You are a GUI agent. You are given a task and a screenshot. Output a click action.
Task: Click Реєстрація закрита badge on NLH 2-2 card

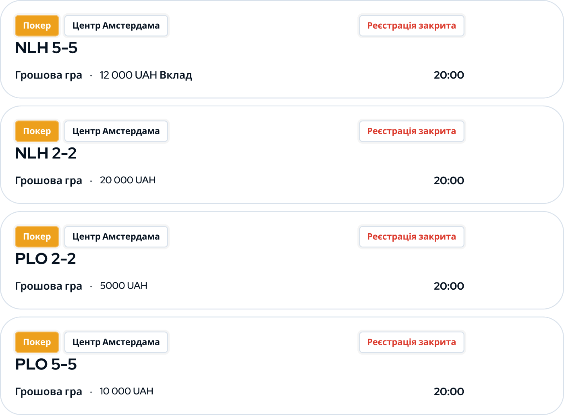(x=411, y=131)
